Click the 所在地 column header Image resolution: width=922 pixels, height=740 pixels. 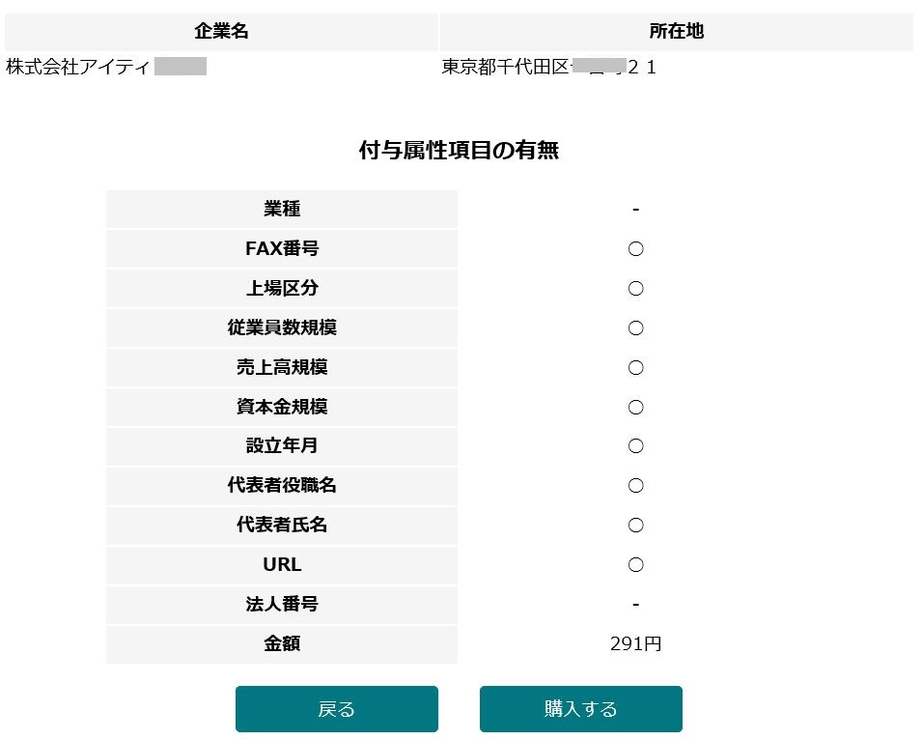tap(676, 31)
